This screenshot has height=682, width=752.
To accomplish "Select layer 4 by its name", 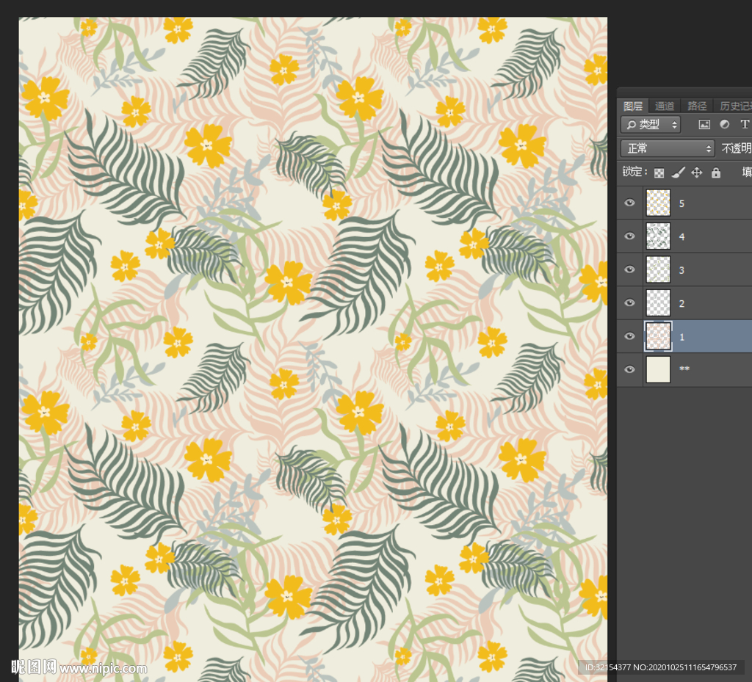I will pos(681,237).
